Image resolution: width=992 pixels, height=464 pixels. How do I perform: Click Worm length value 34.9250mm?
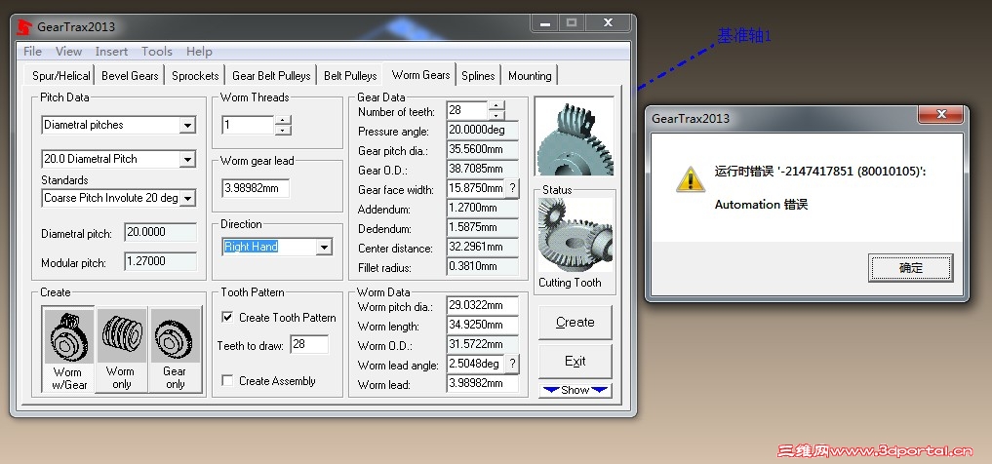pos(482,325)
